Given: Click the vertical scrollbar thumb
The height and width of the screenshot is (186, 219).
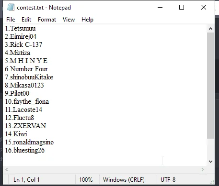Looking at the screenshot, I should point(210,86).
